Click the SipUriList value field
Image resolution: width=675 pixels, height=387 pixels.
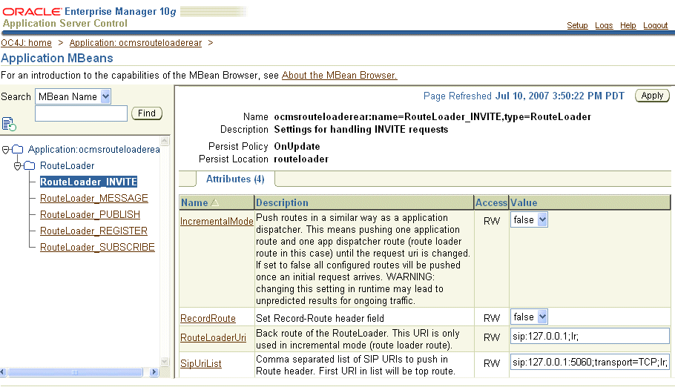click(x=590, y=362)
